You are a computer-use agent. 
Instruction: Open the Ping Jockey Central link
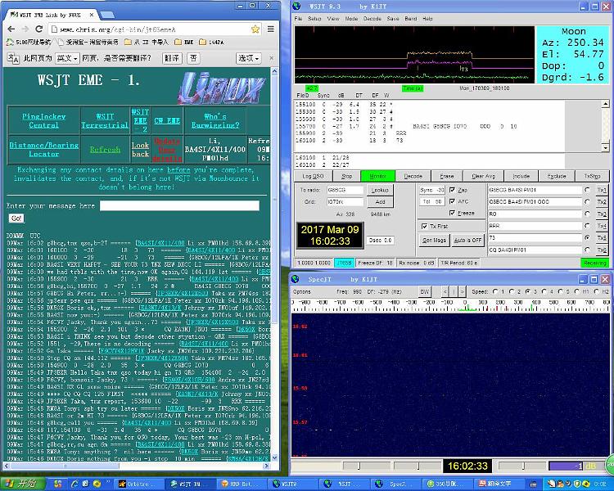click(x=44, y=121)
